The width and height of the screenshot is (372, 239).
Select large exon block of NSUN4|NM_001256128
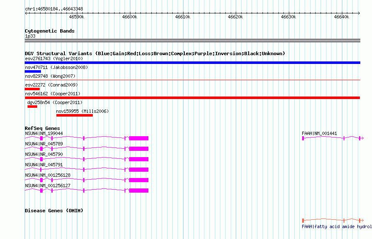139,180
